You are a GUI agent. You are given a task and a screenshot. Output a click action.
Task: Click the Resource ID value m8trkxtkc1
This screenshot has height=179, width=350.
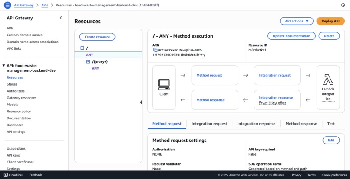point(257,50)
